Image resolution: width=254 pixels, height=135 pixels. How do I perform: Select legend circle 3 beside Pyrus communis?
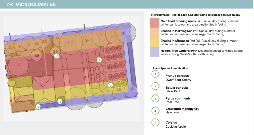coord(155,98)
